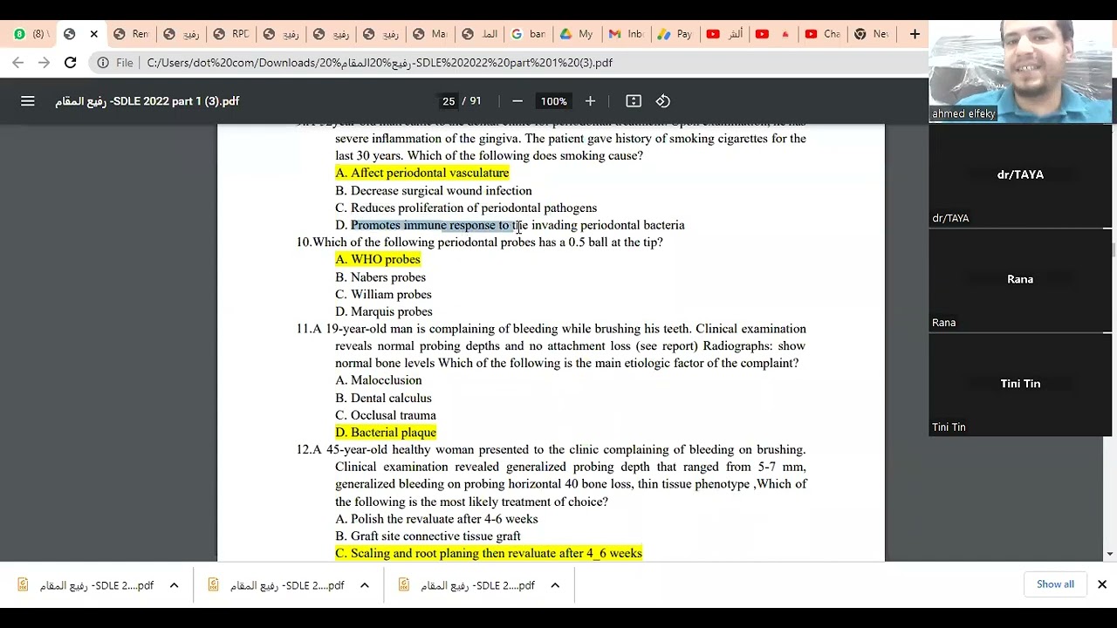Click answer 'A. Malocclusion'

pyautogui.click(x=379, y=380)
